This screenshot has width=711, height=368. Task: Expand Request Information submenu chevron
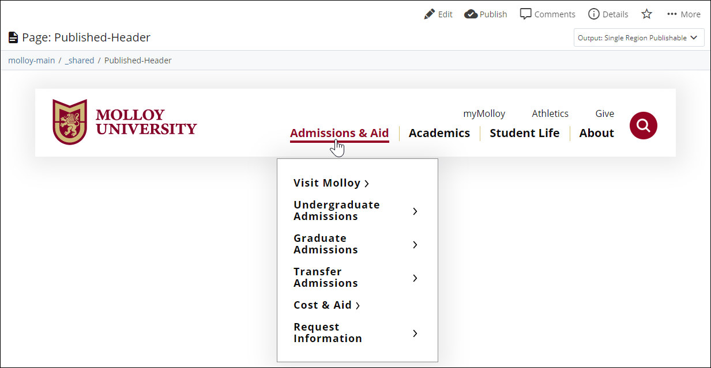coord(415,333)
